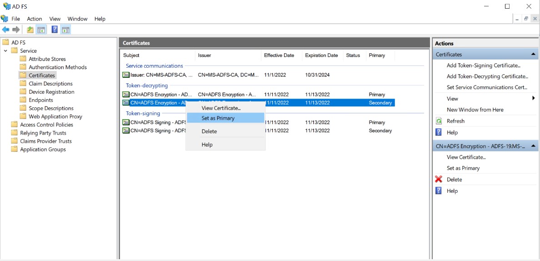The image size is (540, 261).
Task: Click the red Delete X icon
Action: (x=439, y=179)
